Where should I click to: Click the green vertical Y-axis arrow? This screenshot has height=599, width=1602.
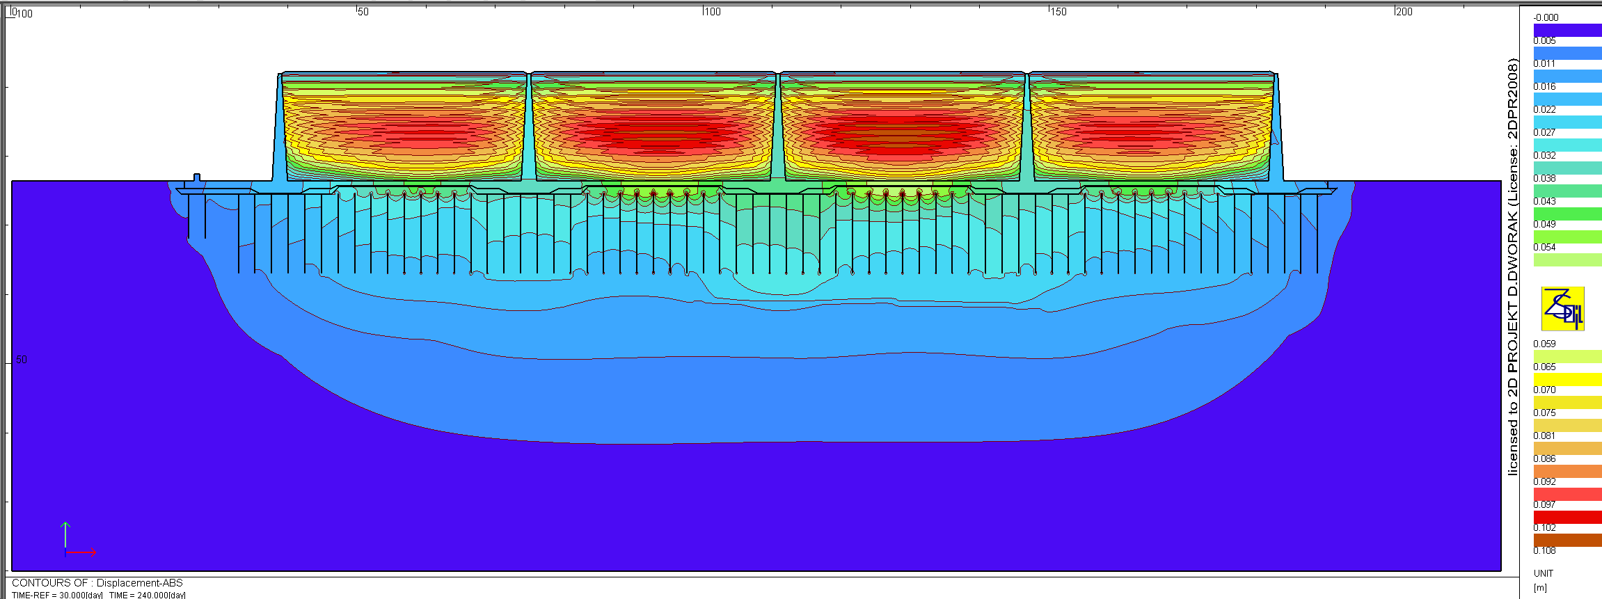[65, 535]
